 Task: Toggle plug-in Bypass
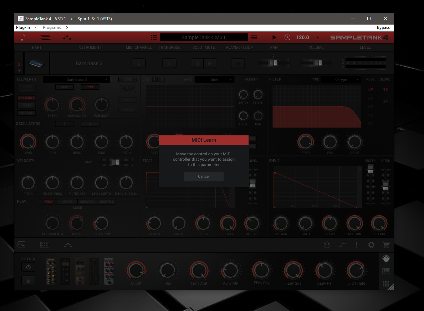[383, 27]
